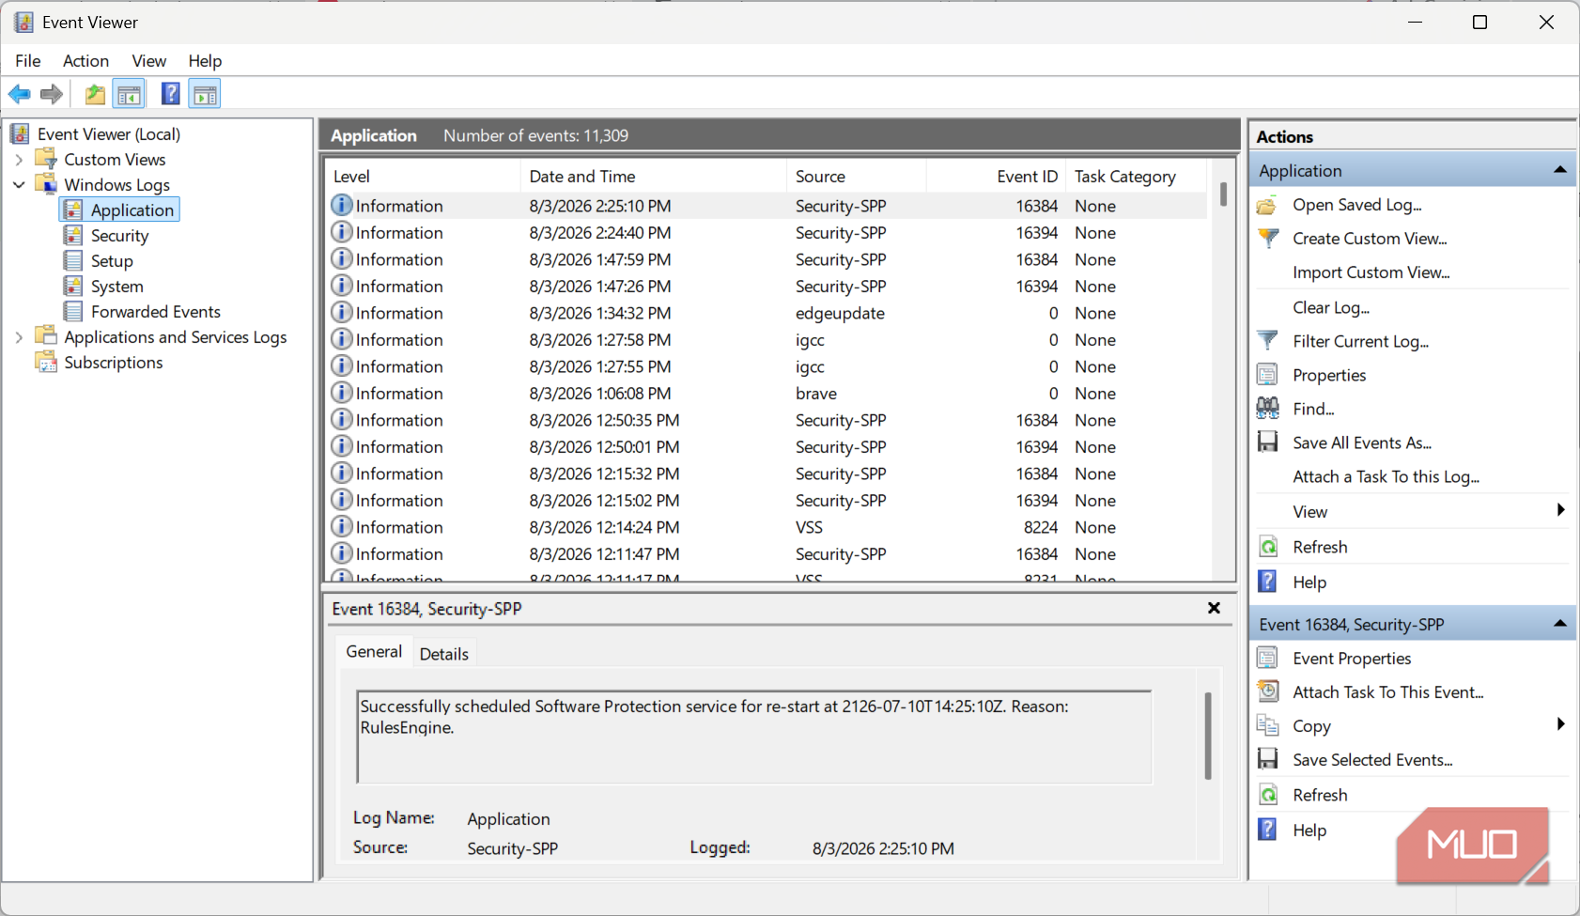Open the Help menu in the menu bar
This screenshot has height=916, width=1580.
pyautogui.click(x=205, y=61)
